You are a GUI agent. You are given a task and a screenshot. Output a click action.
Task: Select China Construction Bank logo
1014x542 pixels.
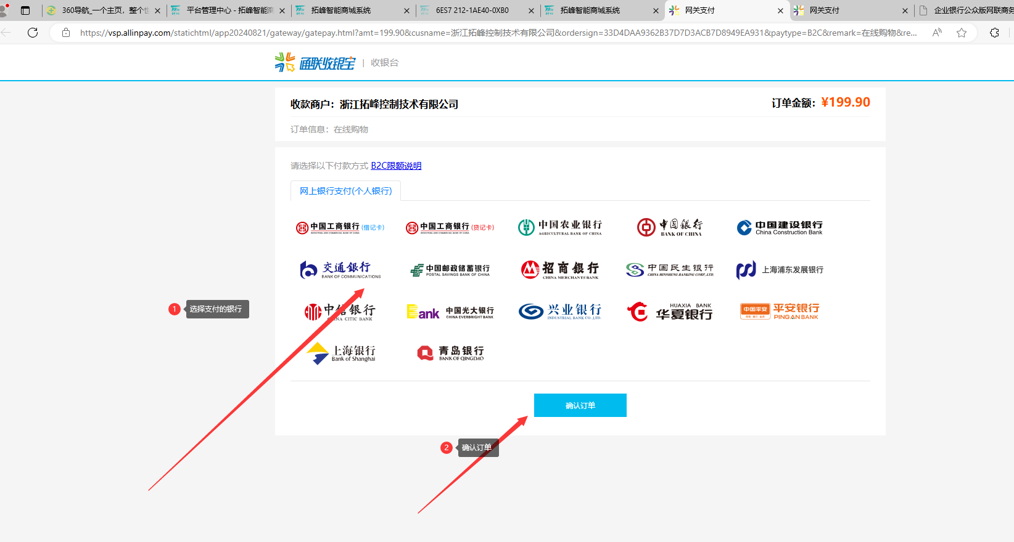tap(780, 228)
